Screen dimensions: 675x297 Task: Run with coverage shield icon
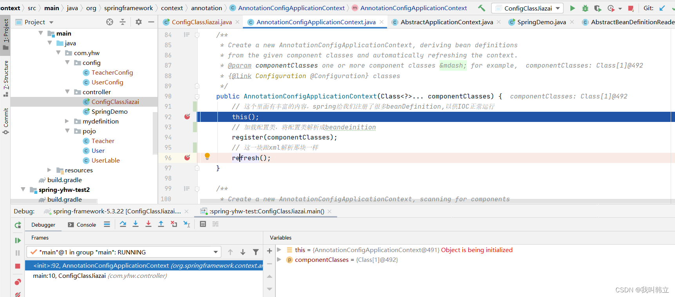click(597, 8)
